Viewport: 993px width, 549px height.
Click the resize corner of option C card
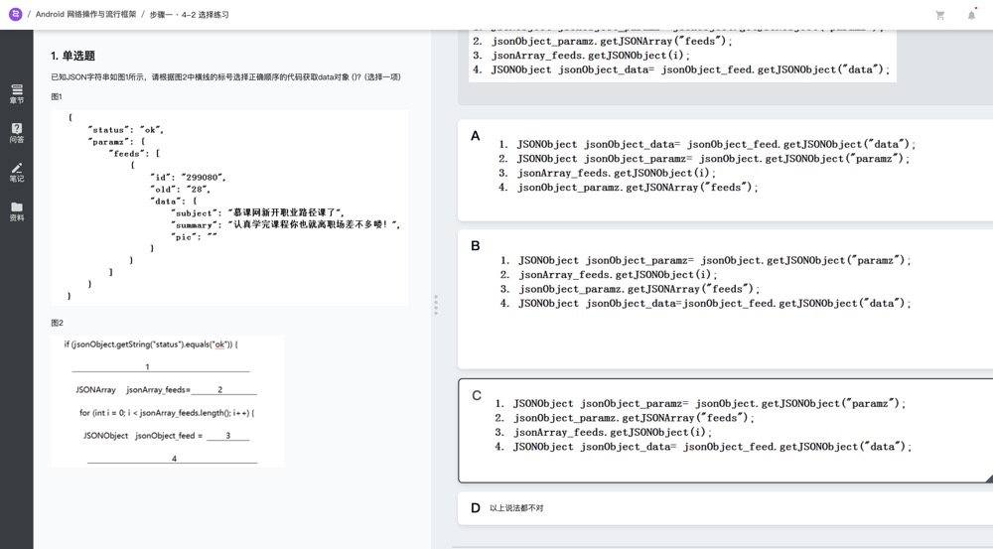tap(989, 479)
